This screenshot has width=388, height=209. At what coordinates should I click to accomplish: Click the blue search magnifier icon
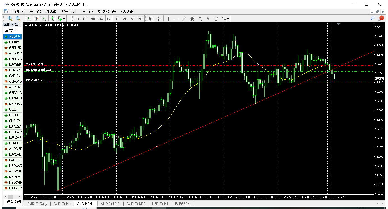pyautogui.click(x=373, y=19)
